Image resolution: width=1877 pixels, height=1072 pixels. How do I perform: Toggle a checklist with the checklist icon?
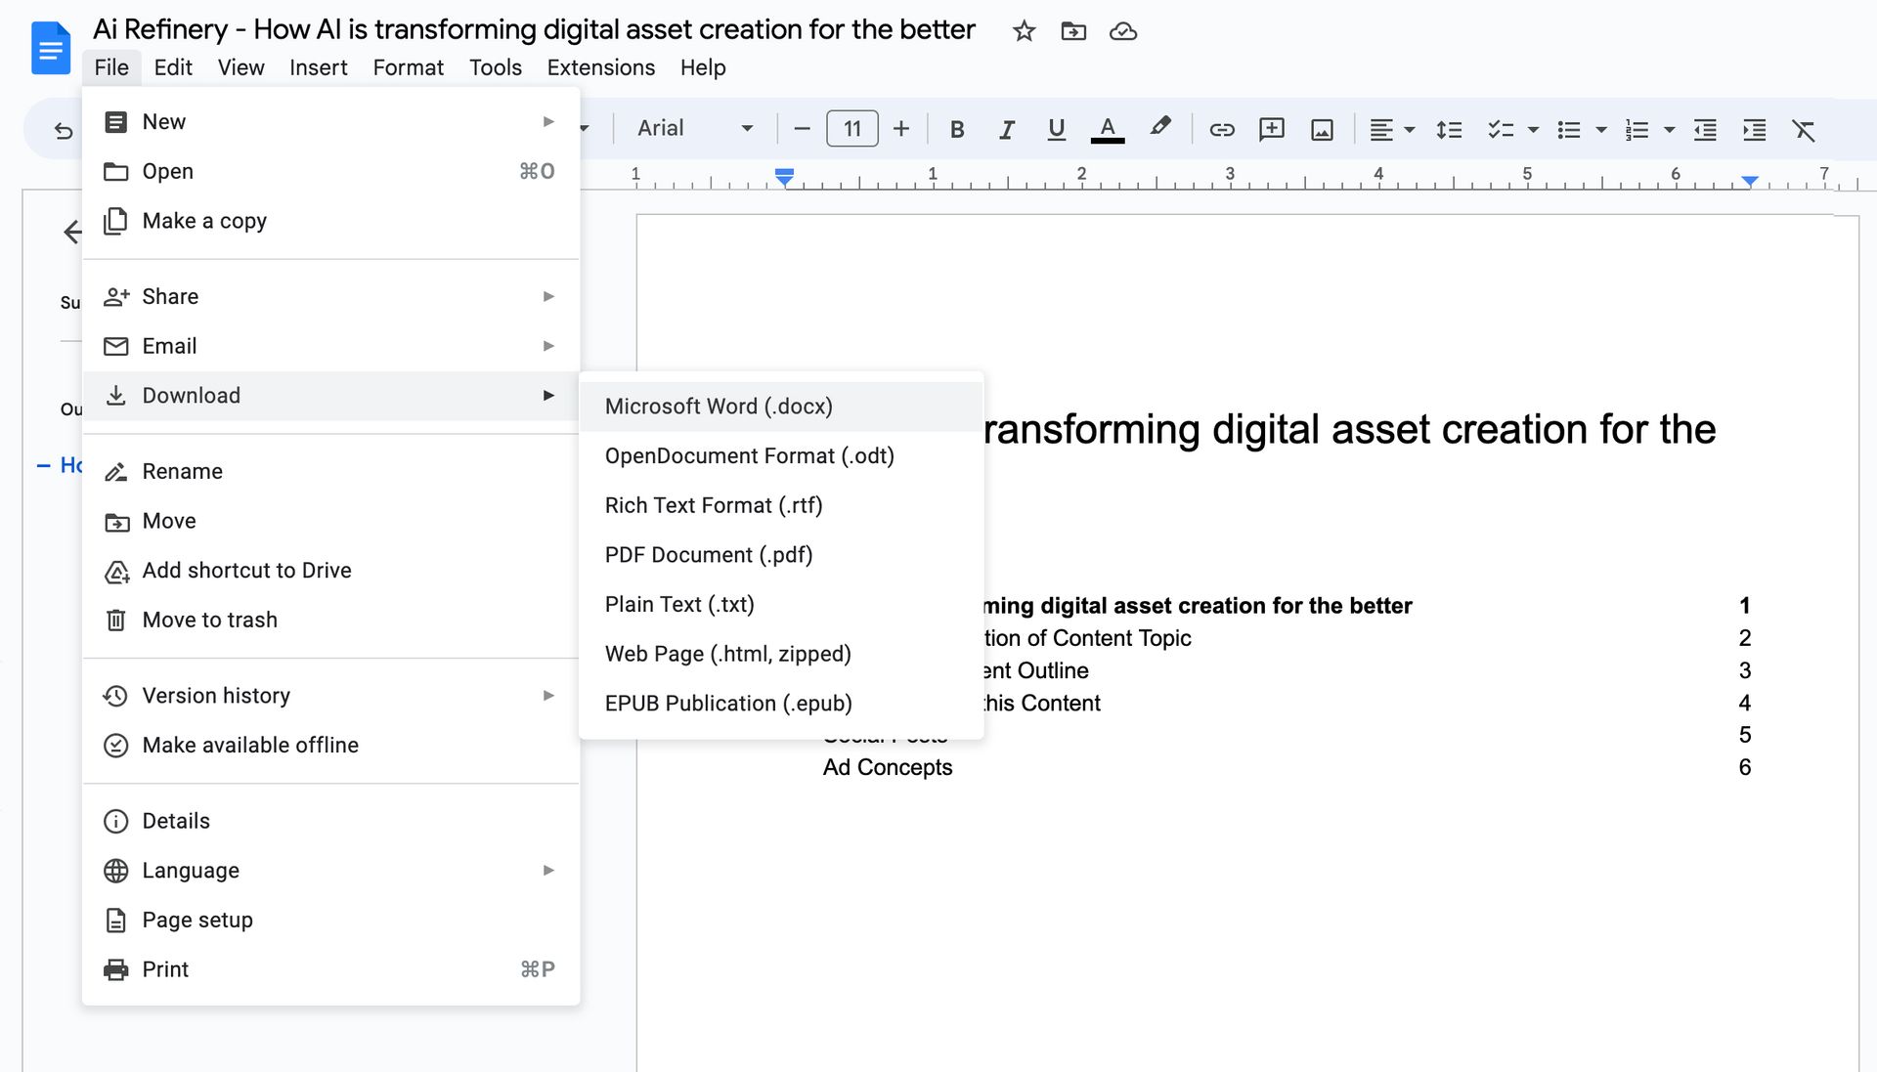(1499, 128)
